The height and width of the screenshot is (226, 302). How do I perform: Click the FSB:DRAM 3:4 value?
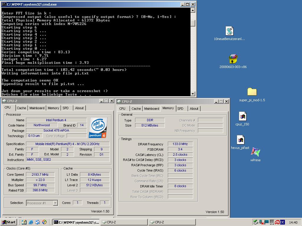click(180, 149)
